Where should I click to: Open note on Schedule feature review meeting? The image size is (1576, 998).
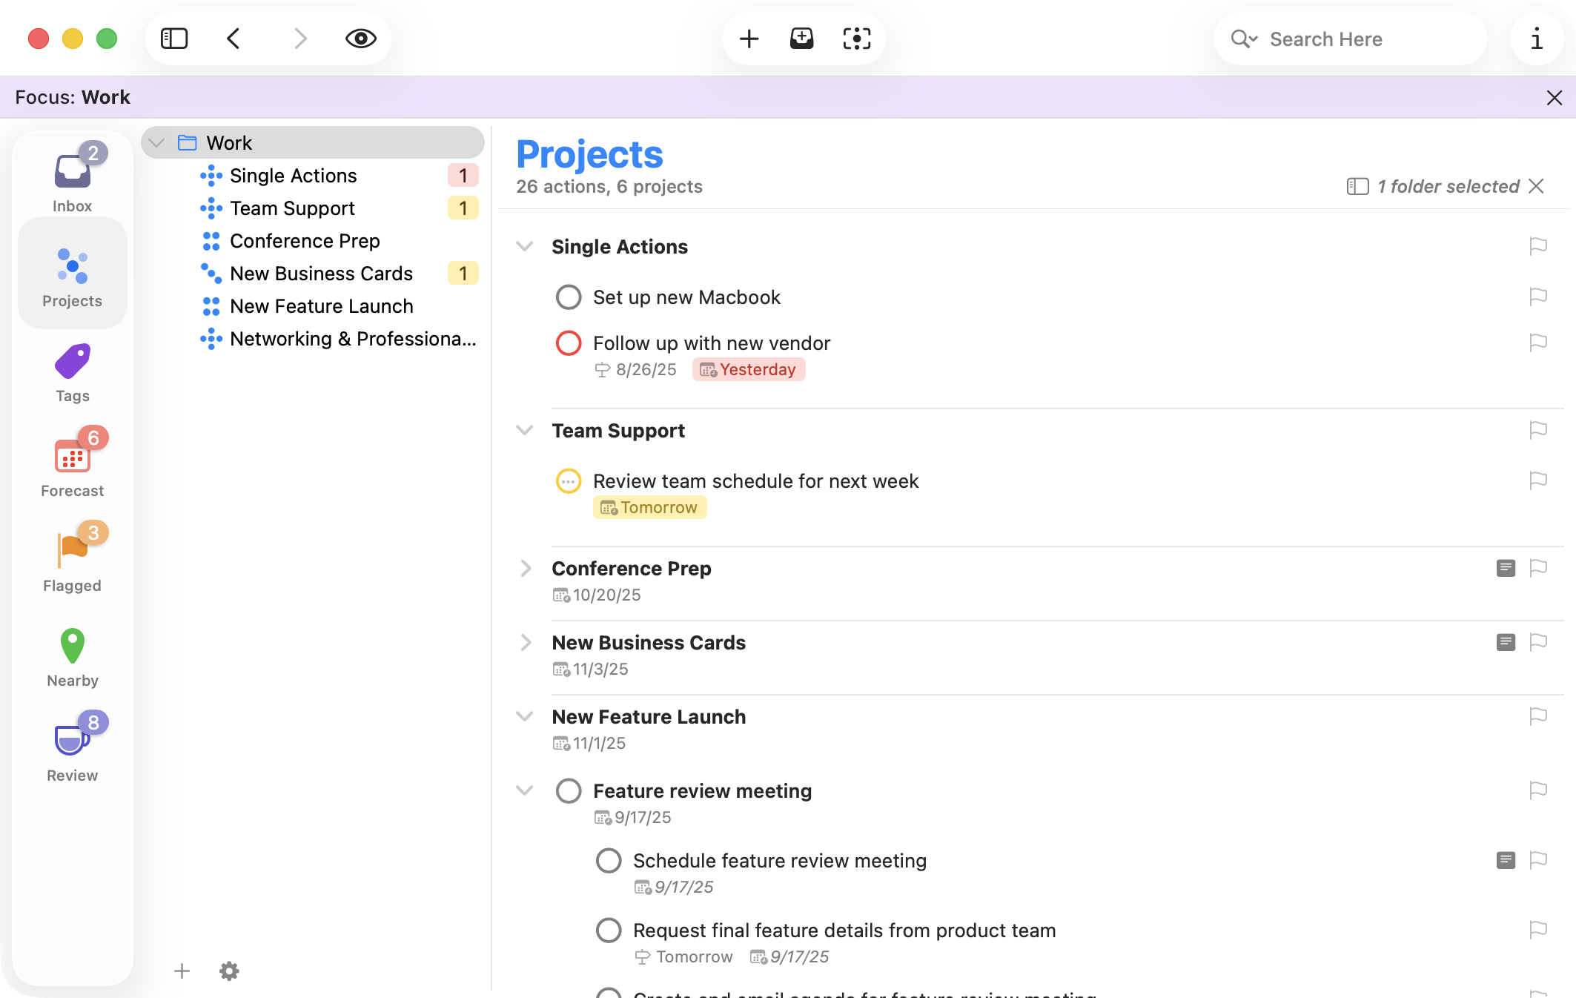(1506, 860)
